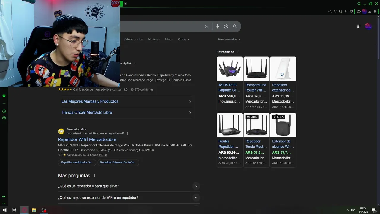Open GX Control in the sidebar

point(4,196)
